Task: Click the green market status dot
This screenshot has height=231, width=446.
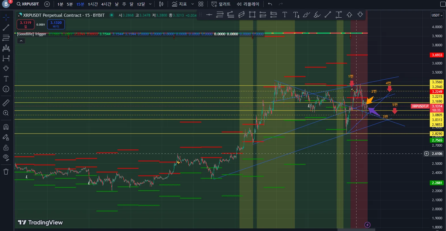Action: (x=112, y=15)
